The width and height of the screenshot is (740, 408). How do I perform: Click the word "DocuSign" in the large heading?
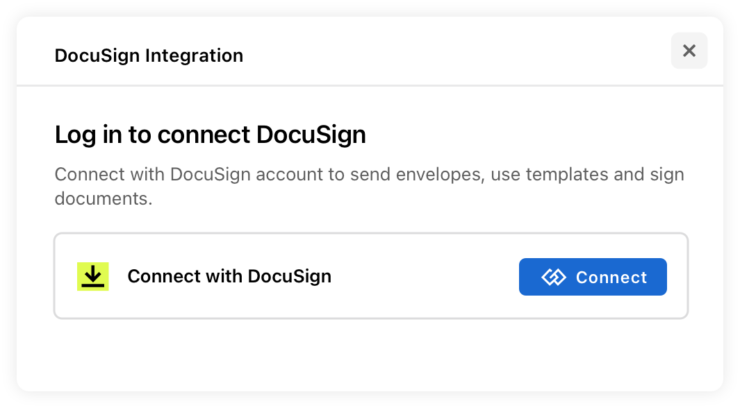click(311, 135)
